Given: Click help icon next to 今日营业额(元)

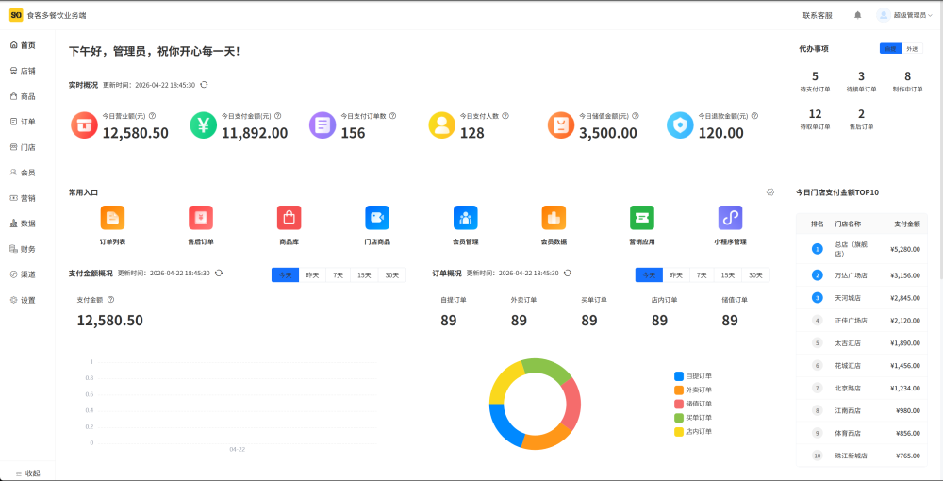Looking at the screenshot, I should (152, 116).
